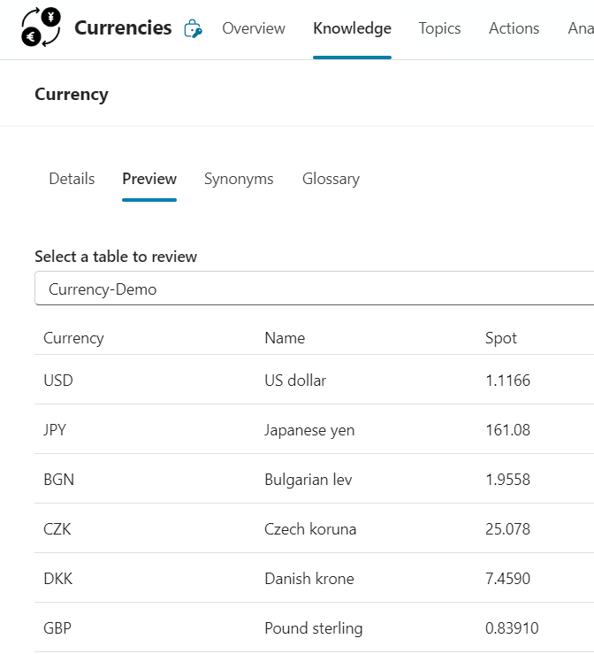Click the Bulgarian lev name cell
The width and height of the screenshot is (594, 654).
pyautogui.click(x=308, y=480)
